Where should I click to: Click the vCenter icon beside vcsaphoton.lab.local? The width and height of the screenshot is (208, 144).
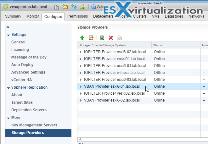coord(6,7)
